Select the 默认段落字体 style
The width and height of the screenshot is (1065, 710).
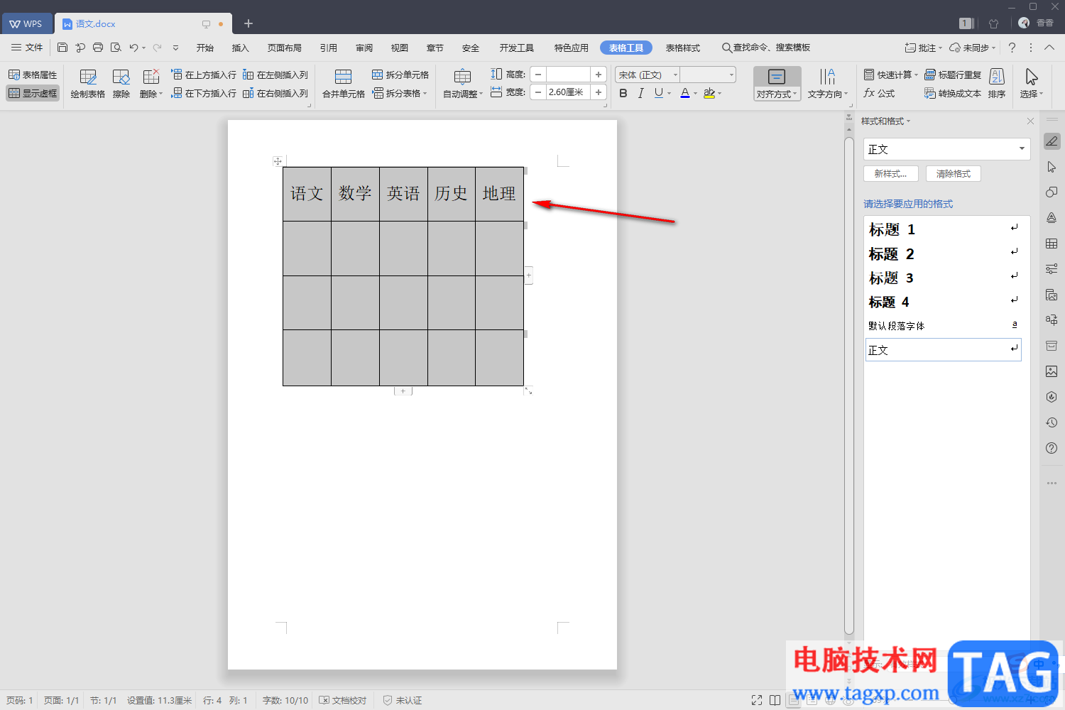(x=943, y=326)
